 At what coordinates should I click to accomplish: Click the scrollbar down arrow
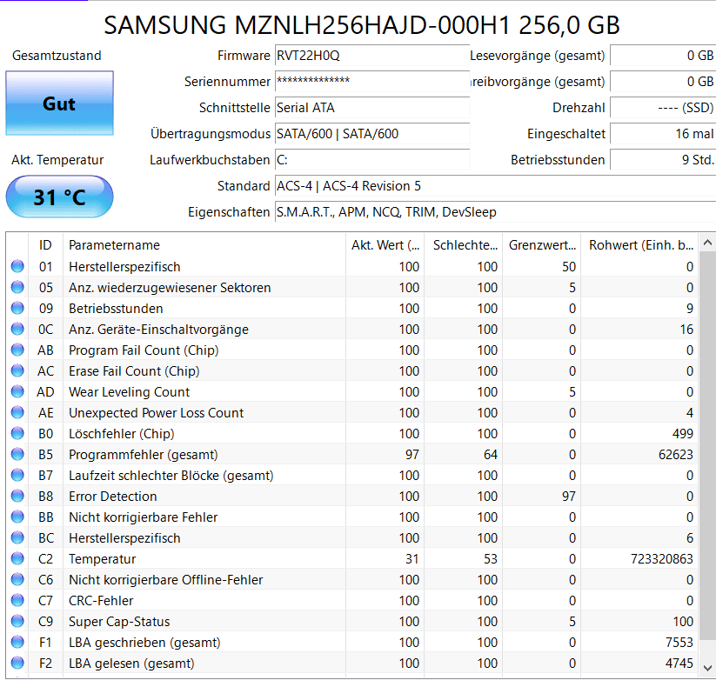coord(707,668)
